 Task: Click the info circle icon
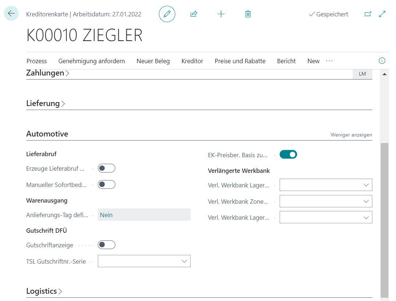[382, 61]
